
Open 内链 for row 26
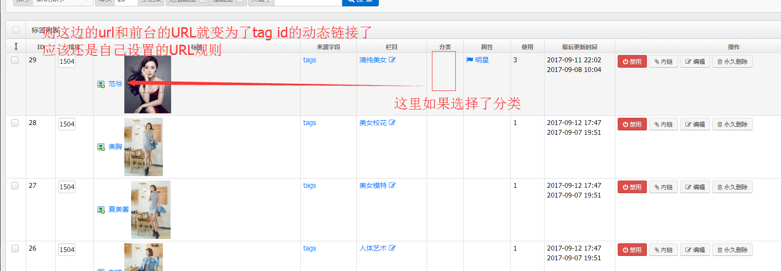coord(664,250)
